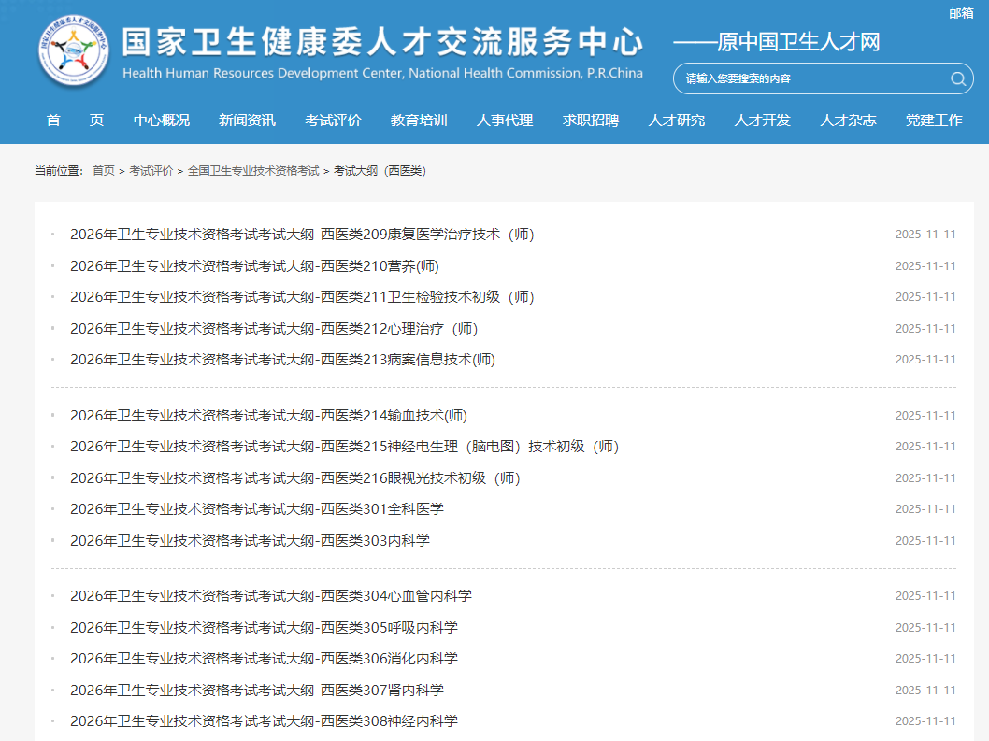Open the 301全科医学 exam outline
989x741 pixels.
click(257, 509)
